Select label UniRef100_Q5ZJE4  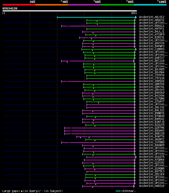click(152, 174)
